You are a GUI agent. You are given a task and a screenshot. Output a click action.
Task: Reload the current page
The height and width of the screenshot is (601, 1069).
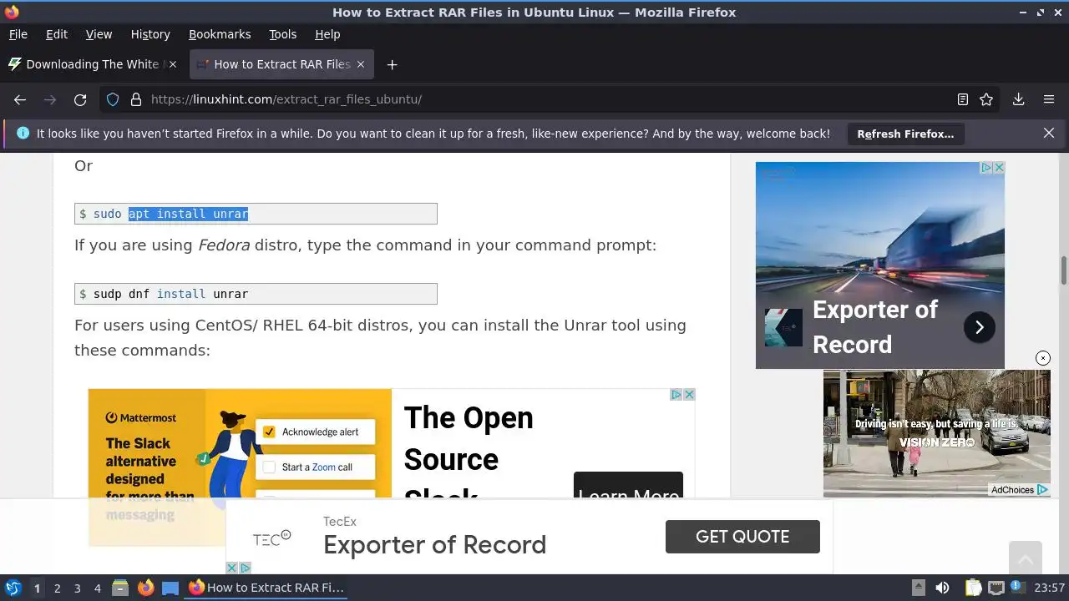(80, 99)
